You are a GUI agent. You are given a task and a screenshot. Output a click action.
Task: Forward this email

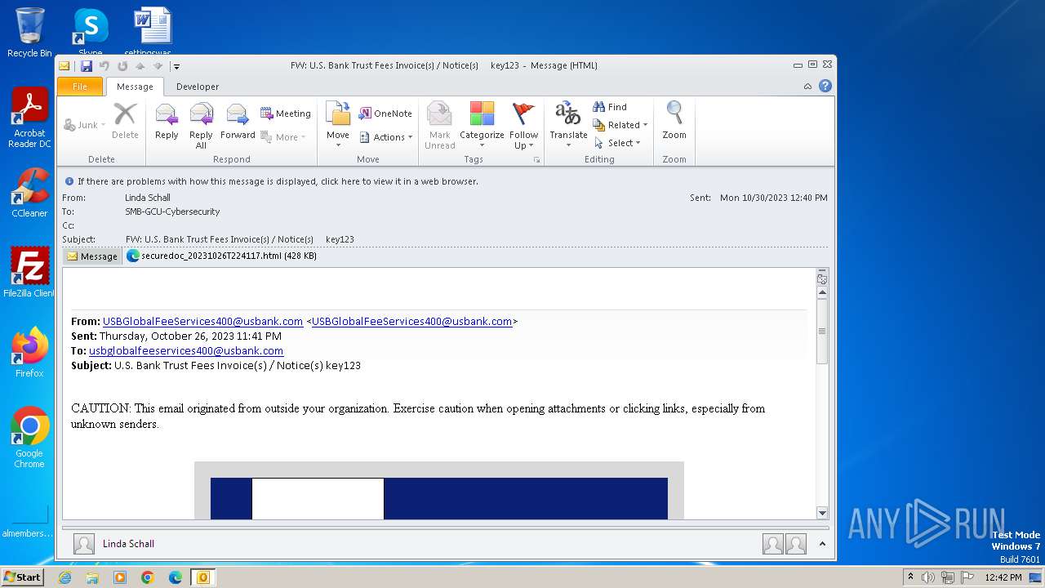[238, 121]
